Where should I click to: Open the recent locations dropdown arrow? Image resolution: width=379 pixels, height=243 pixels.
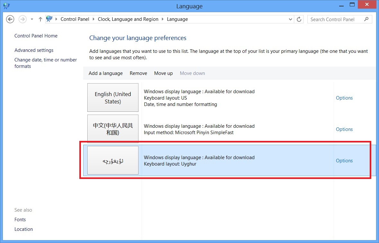(x=32, y=19)
